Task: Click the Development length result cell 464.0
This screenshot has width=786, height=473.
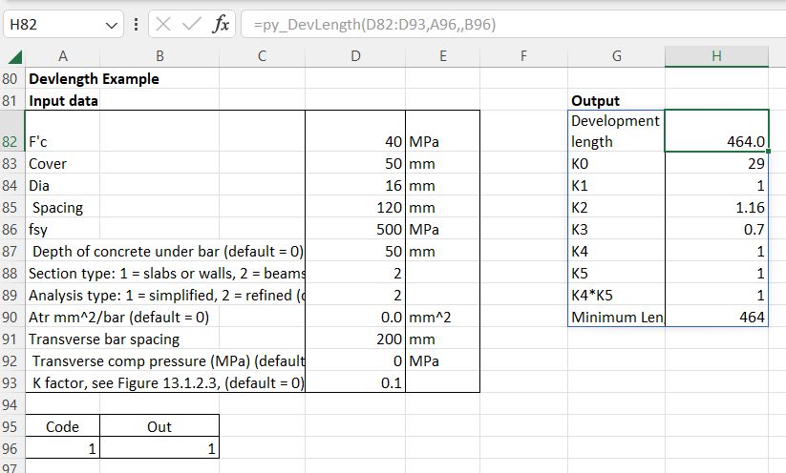Action: (716, 141)
